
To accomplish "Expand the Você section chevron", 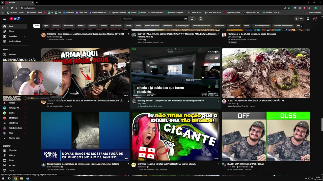I will 10,50.
